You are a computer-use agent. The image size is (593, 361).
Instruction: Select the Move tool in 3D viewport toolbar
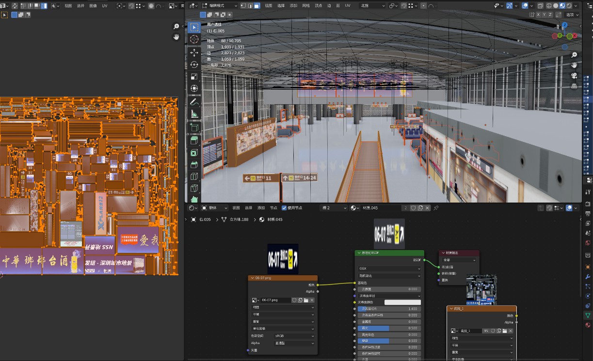pyautogui.click(x=194, y=52)
